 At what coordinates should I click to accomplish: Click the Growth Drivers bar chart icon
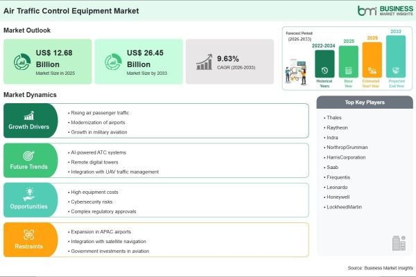click(x=29, y=116)
